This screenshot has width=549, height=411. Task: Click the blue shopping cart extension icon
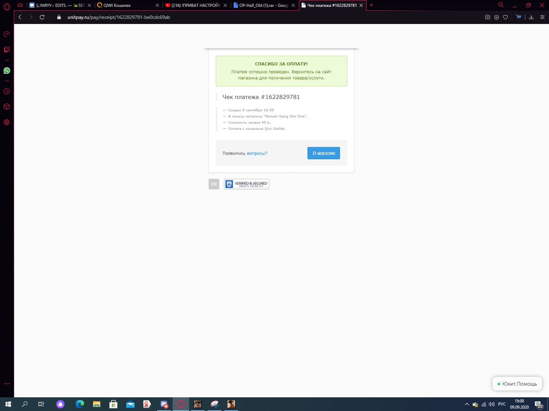tap(519, 17)
